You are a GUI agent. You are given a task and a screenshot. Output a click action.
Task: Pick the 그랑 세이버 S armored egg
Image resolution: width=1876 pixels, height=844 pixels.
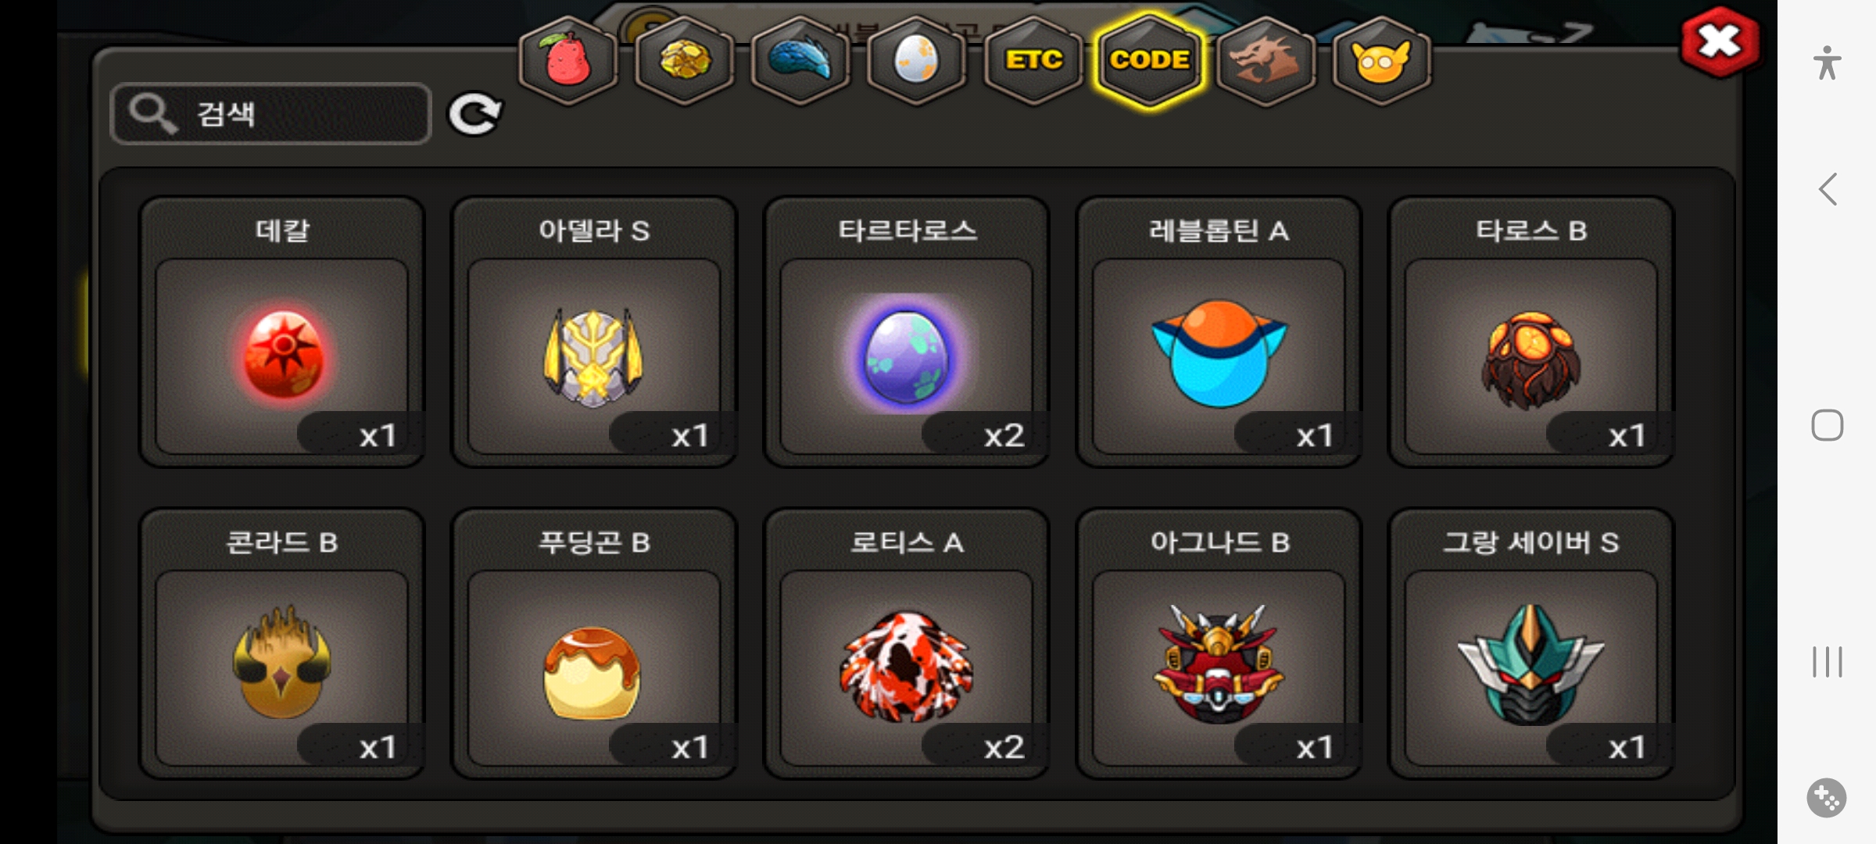[1531, 644]
